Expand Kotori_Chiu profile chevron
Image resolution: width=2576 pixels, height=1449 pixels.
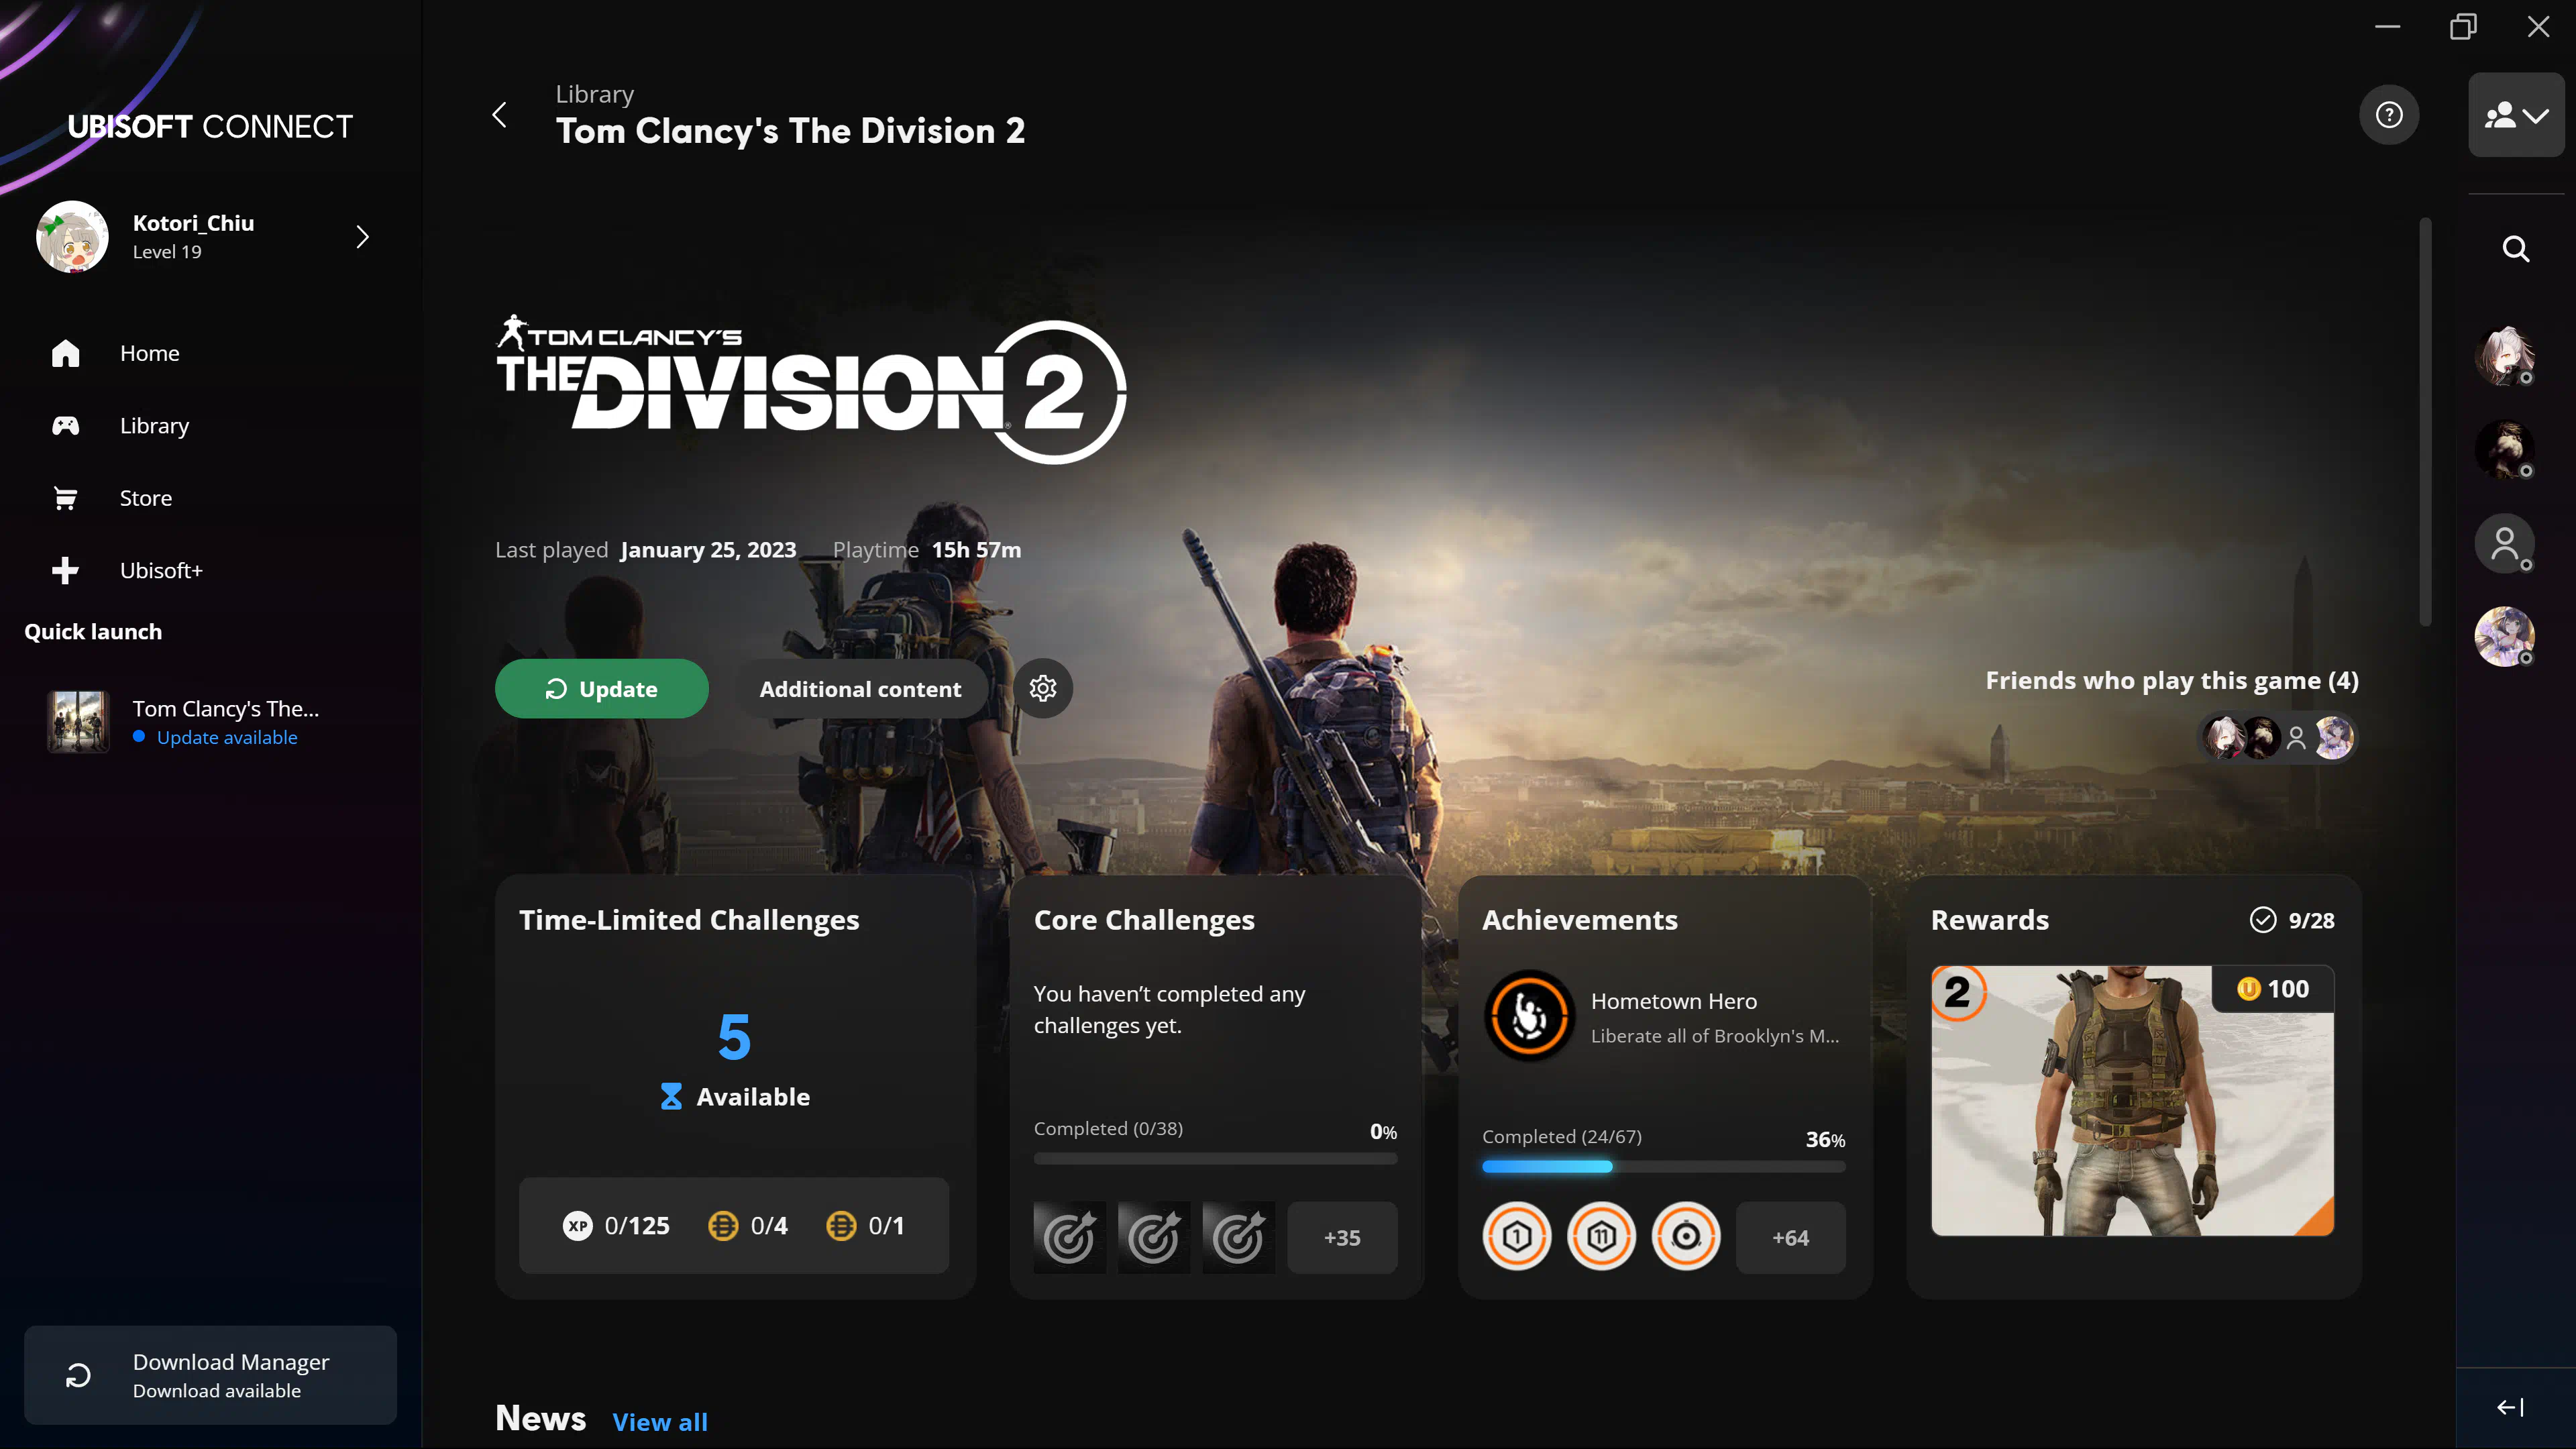[362, 237]
